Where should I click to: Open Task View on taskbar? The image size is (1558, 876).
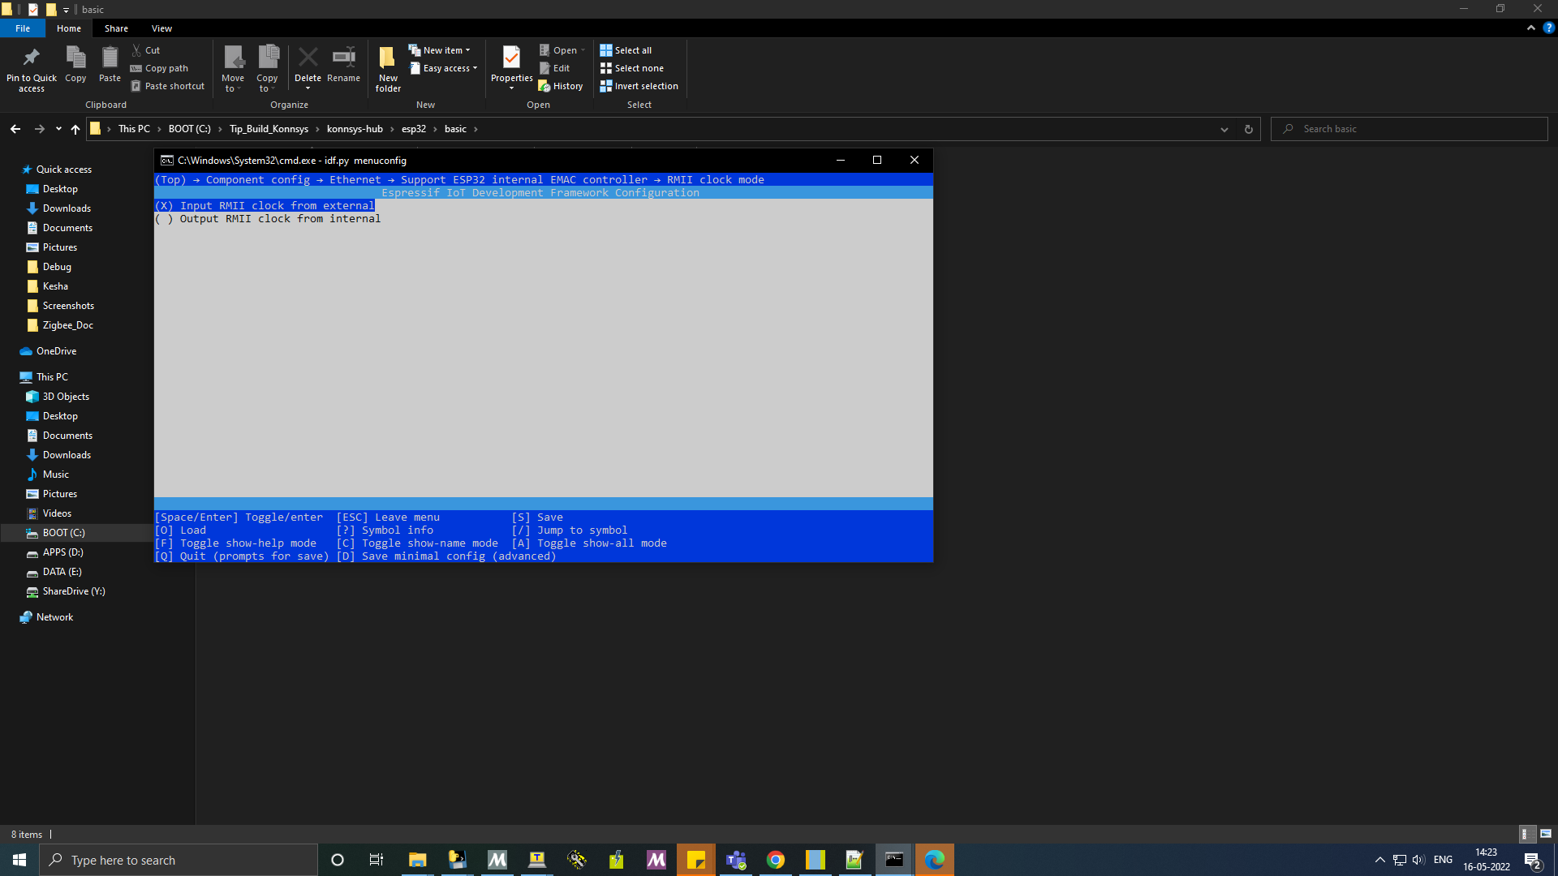click(x=376, y=860)
